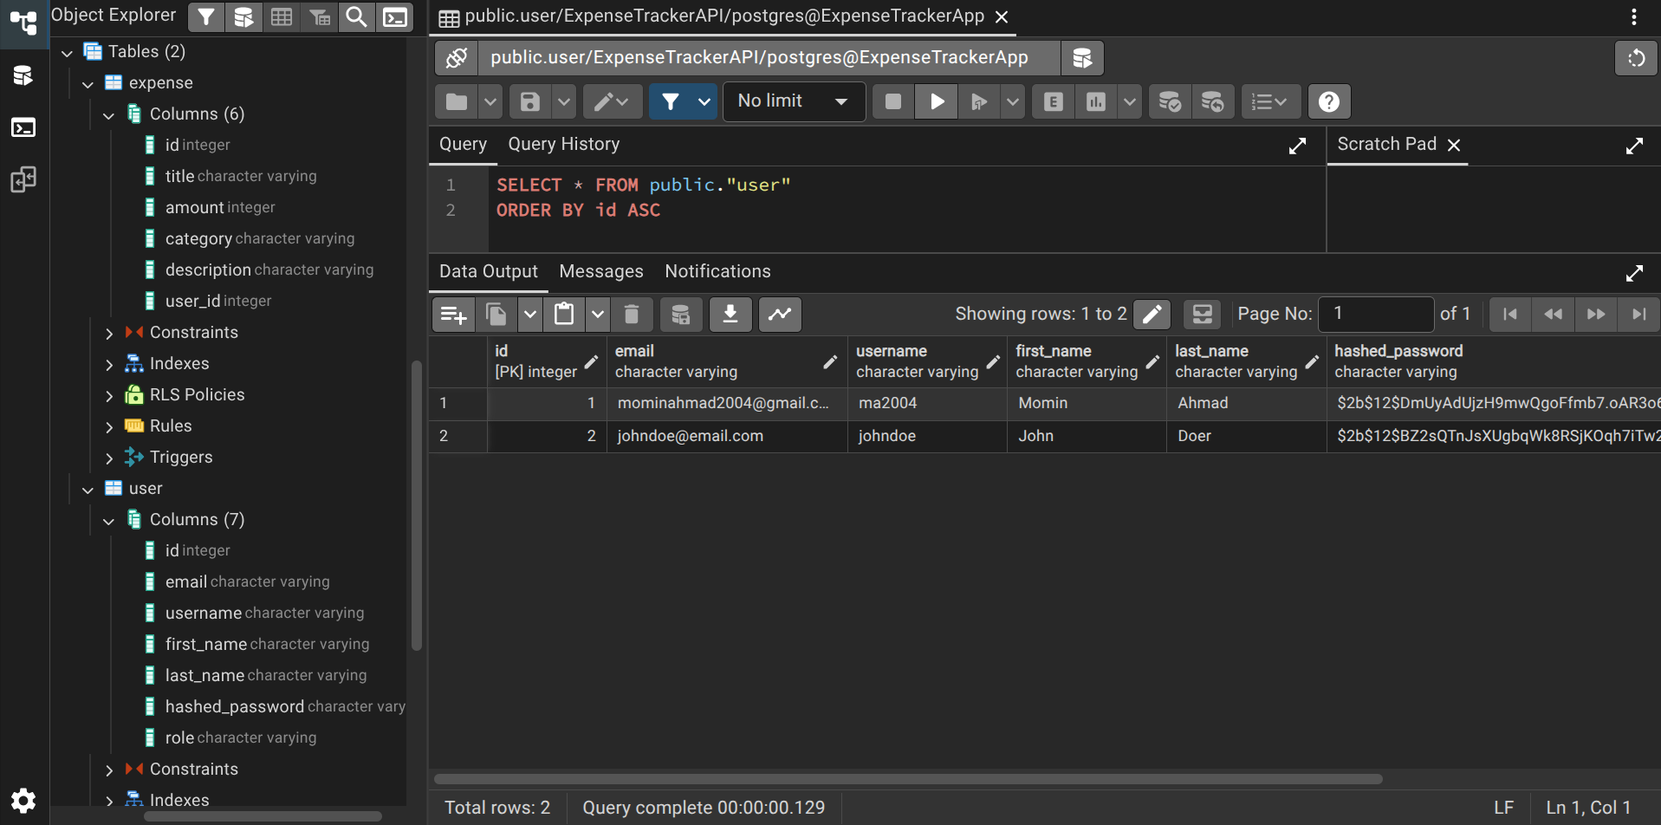
Task: Open the Graph visualiser icon
Action: tap(780, 314)
